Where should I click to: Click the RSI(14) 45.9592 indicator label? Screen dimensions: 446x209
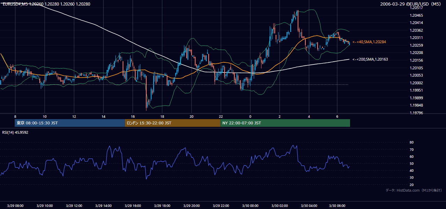click(x=15, y=132)
